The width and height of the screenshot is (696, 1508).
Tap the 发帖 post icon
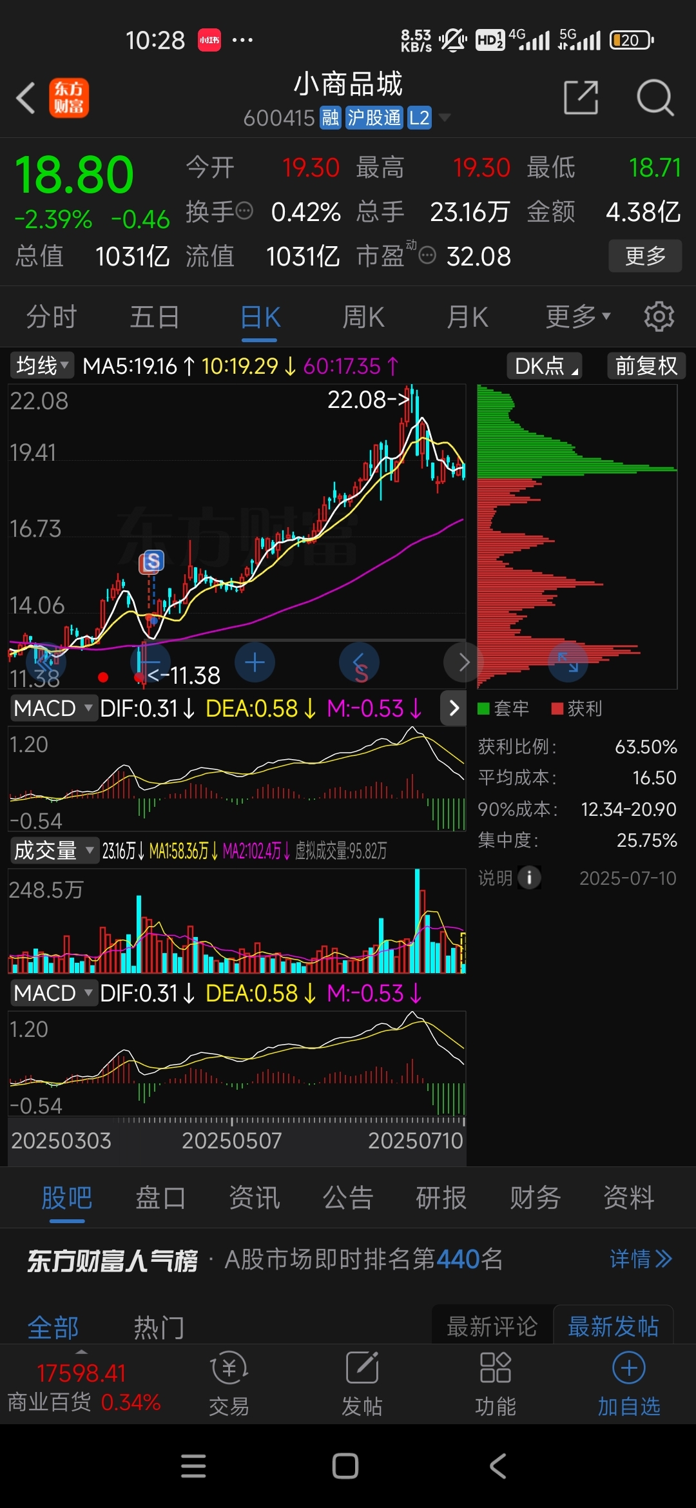point(362,1384)
